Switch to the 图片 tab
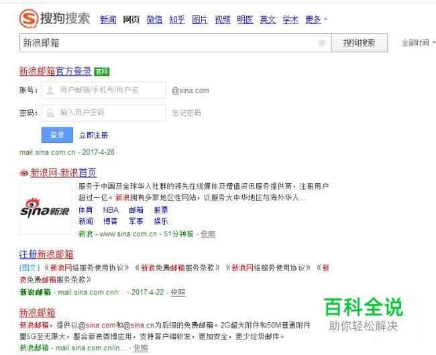The width and height of the screenshot is (436, 355). [200, 19]
